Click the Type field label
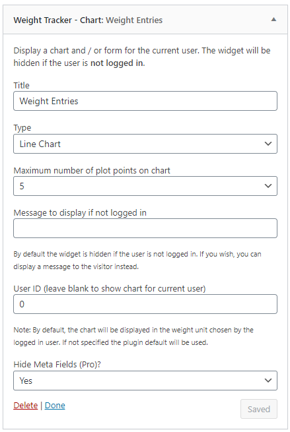The height and width of the screenshot is (432, 290). (x=22, y=128)
